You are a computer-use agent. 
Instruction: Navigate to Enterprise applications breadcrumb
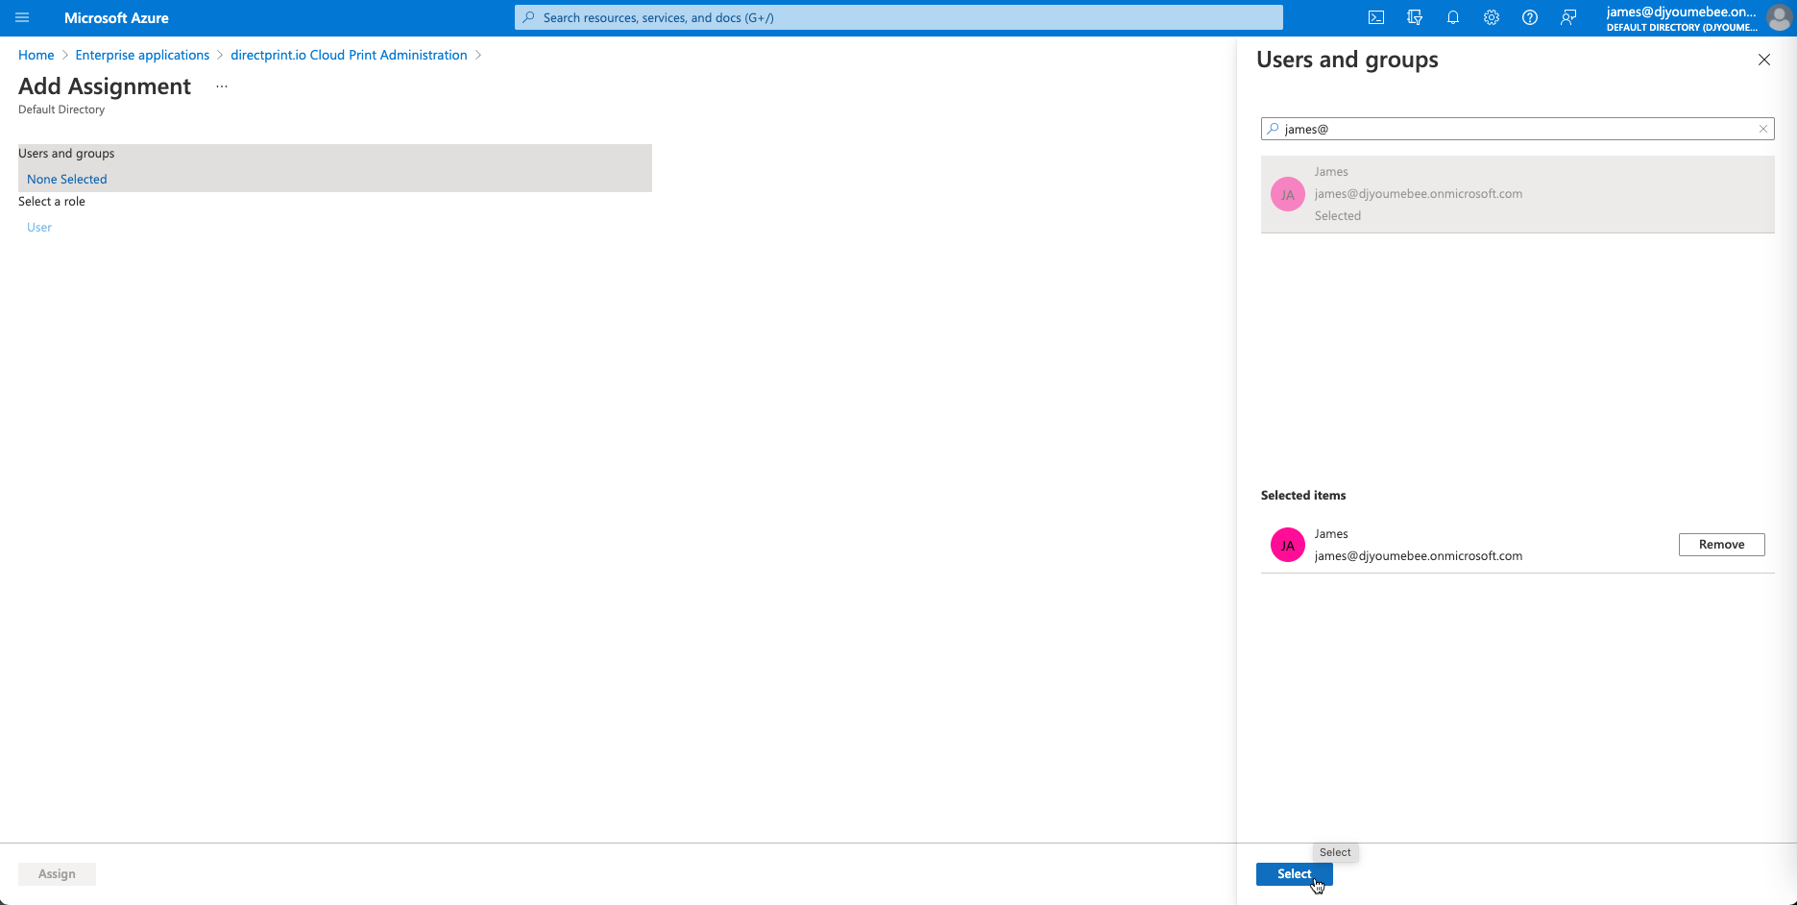(142, 55)
